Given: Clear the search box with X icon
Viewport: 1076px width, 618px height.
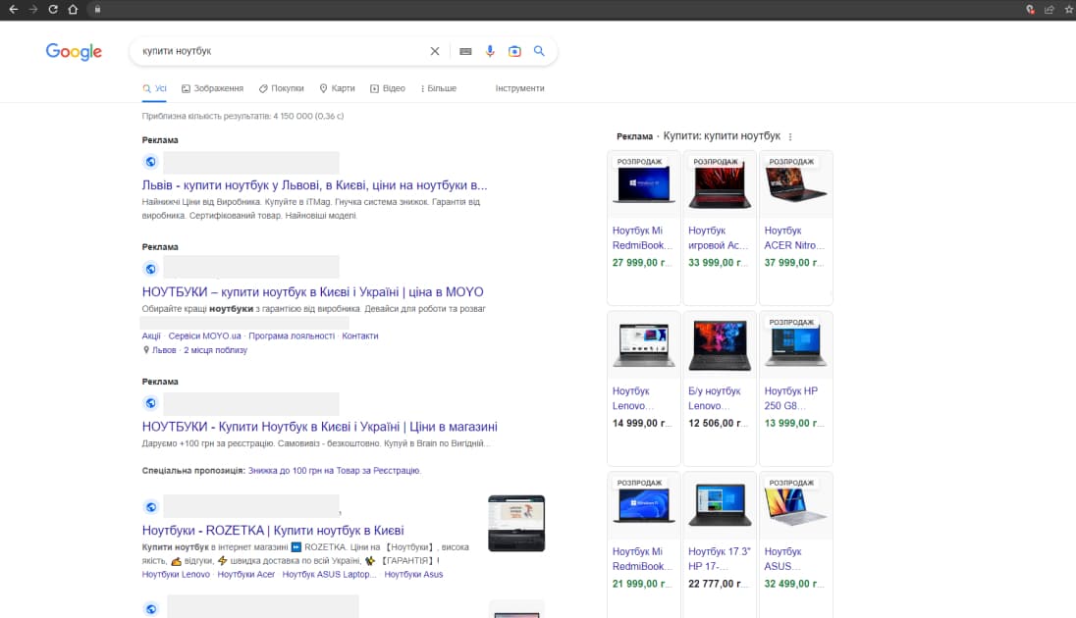Looking at the screenshot, I should click(x=435, y=51).
